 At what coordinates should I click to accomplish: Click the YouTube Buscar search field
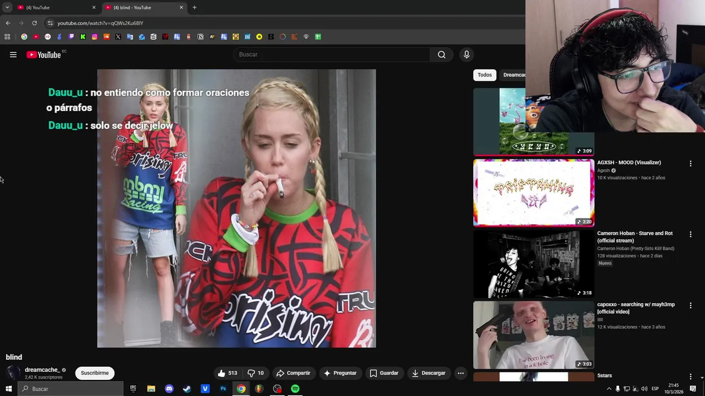332,54
